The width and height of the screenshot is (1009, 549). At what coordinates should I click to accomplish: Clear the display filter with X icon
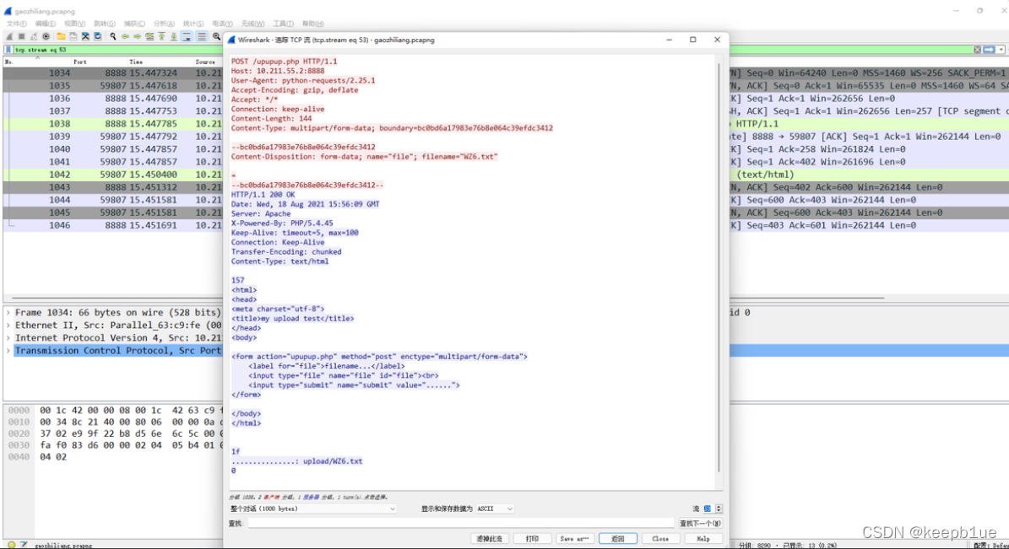[978, 50]
